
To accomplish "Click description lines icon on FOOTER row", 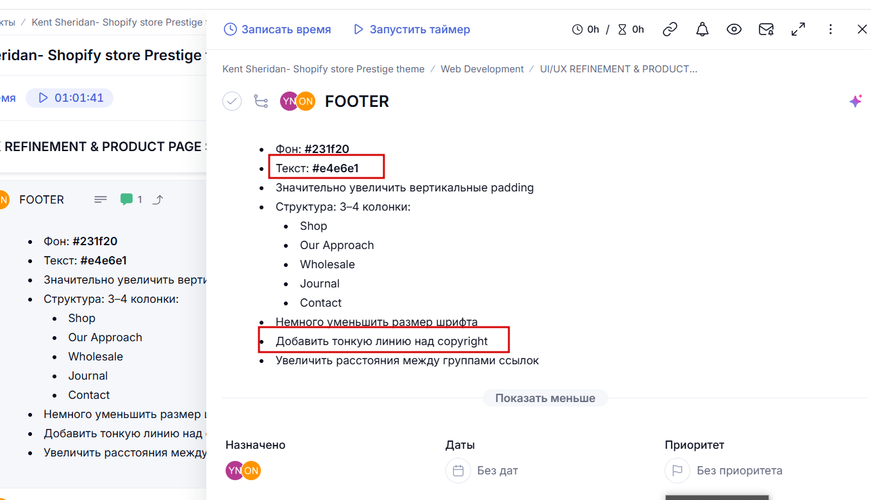I will tap(101, 200).
